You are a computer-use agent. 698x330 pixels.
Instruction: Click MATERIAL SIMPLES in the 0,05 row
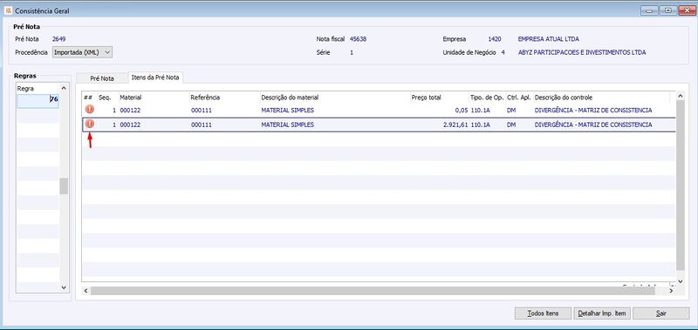(288, 111)
